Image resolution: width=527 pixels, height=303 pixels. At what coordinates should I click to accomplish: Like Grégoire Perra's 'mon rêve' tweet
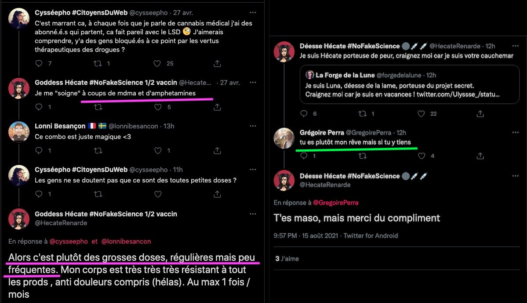422,156
